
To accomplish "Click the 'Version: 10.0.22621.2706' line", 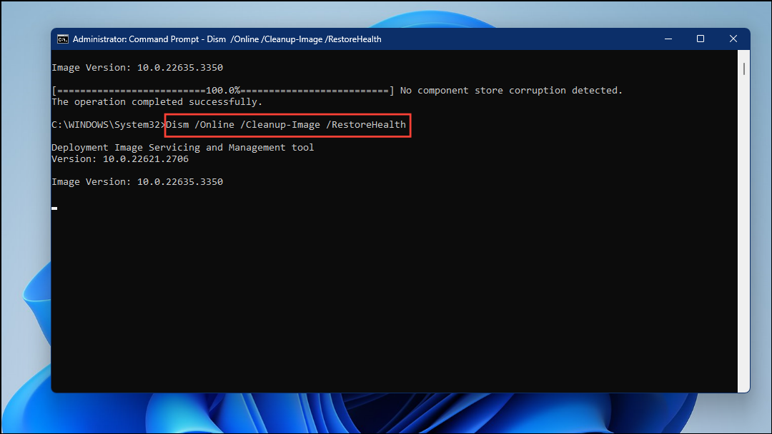I will [119, 158].
